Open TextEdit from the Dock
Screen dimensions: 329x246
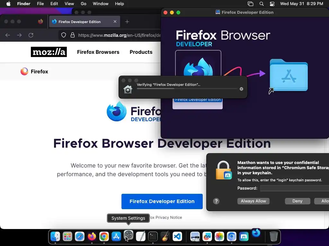tap(141, 237)
